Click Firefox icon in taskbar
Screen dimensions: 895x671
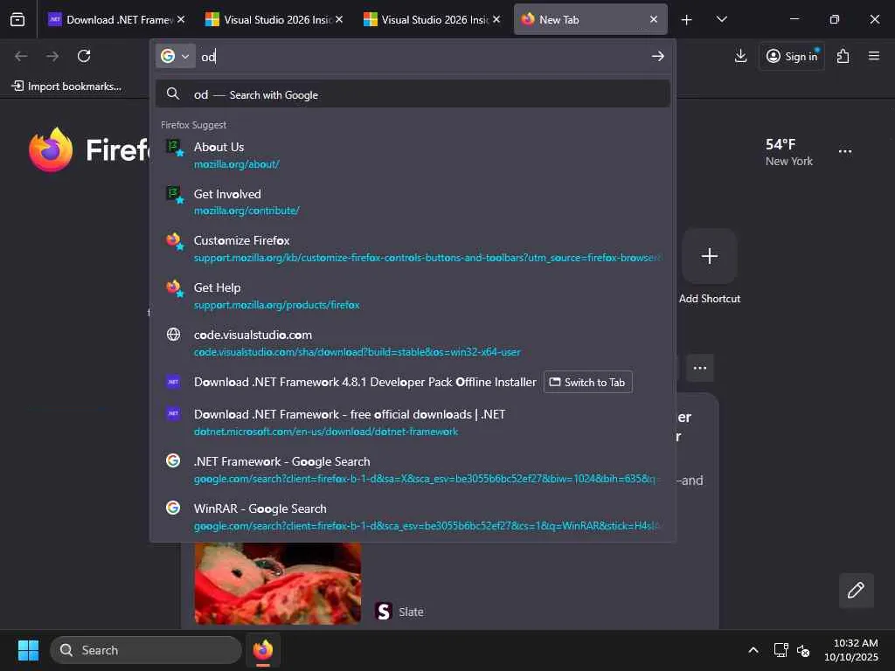tap(262, 650)
